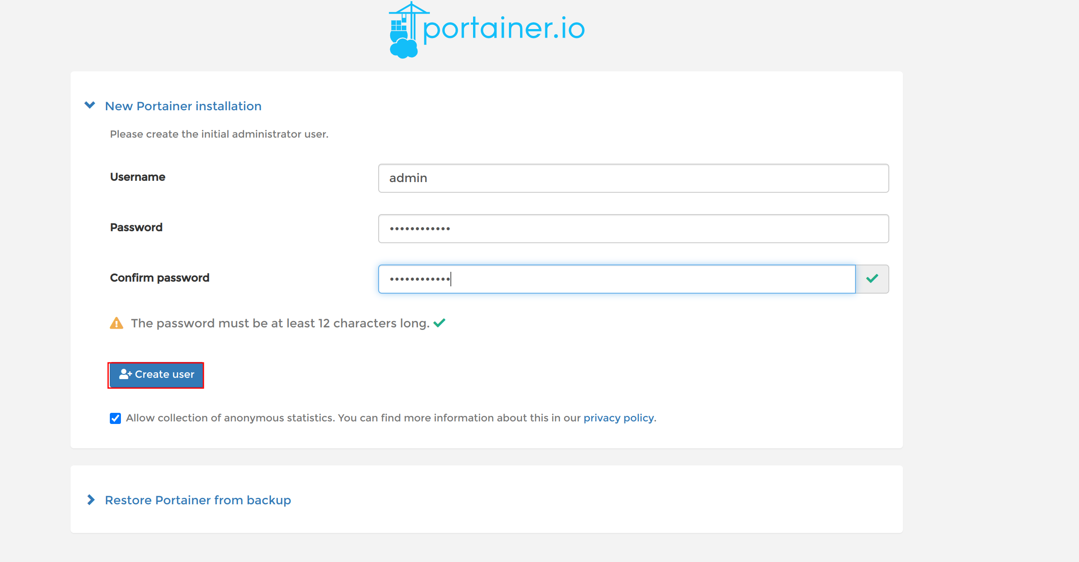Click the Password label text
Screen dimensions: 1079x562
[x=136, y=227]
